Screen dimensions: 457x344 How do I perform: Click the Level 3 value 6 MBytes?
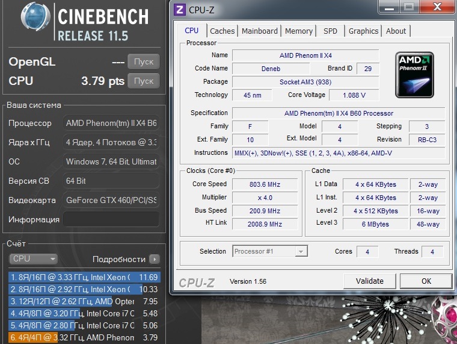pyautogui.click(x=375, y=224)
